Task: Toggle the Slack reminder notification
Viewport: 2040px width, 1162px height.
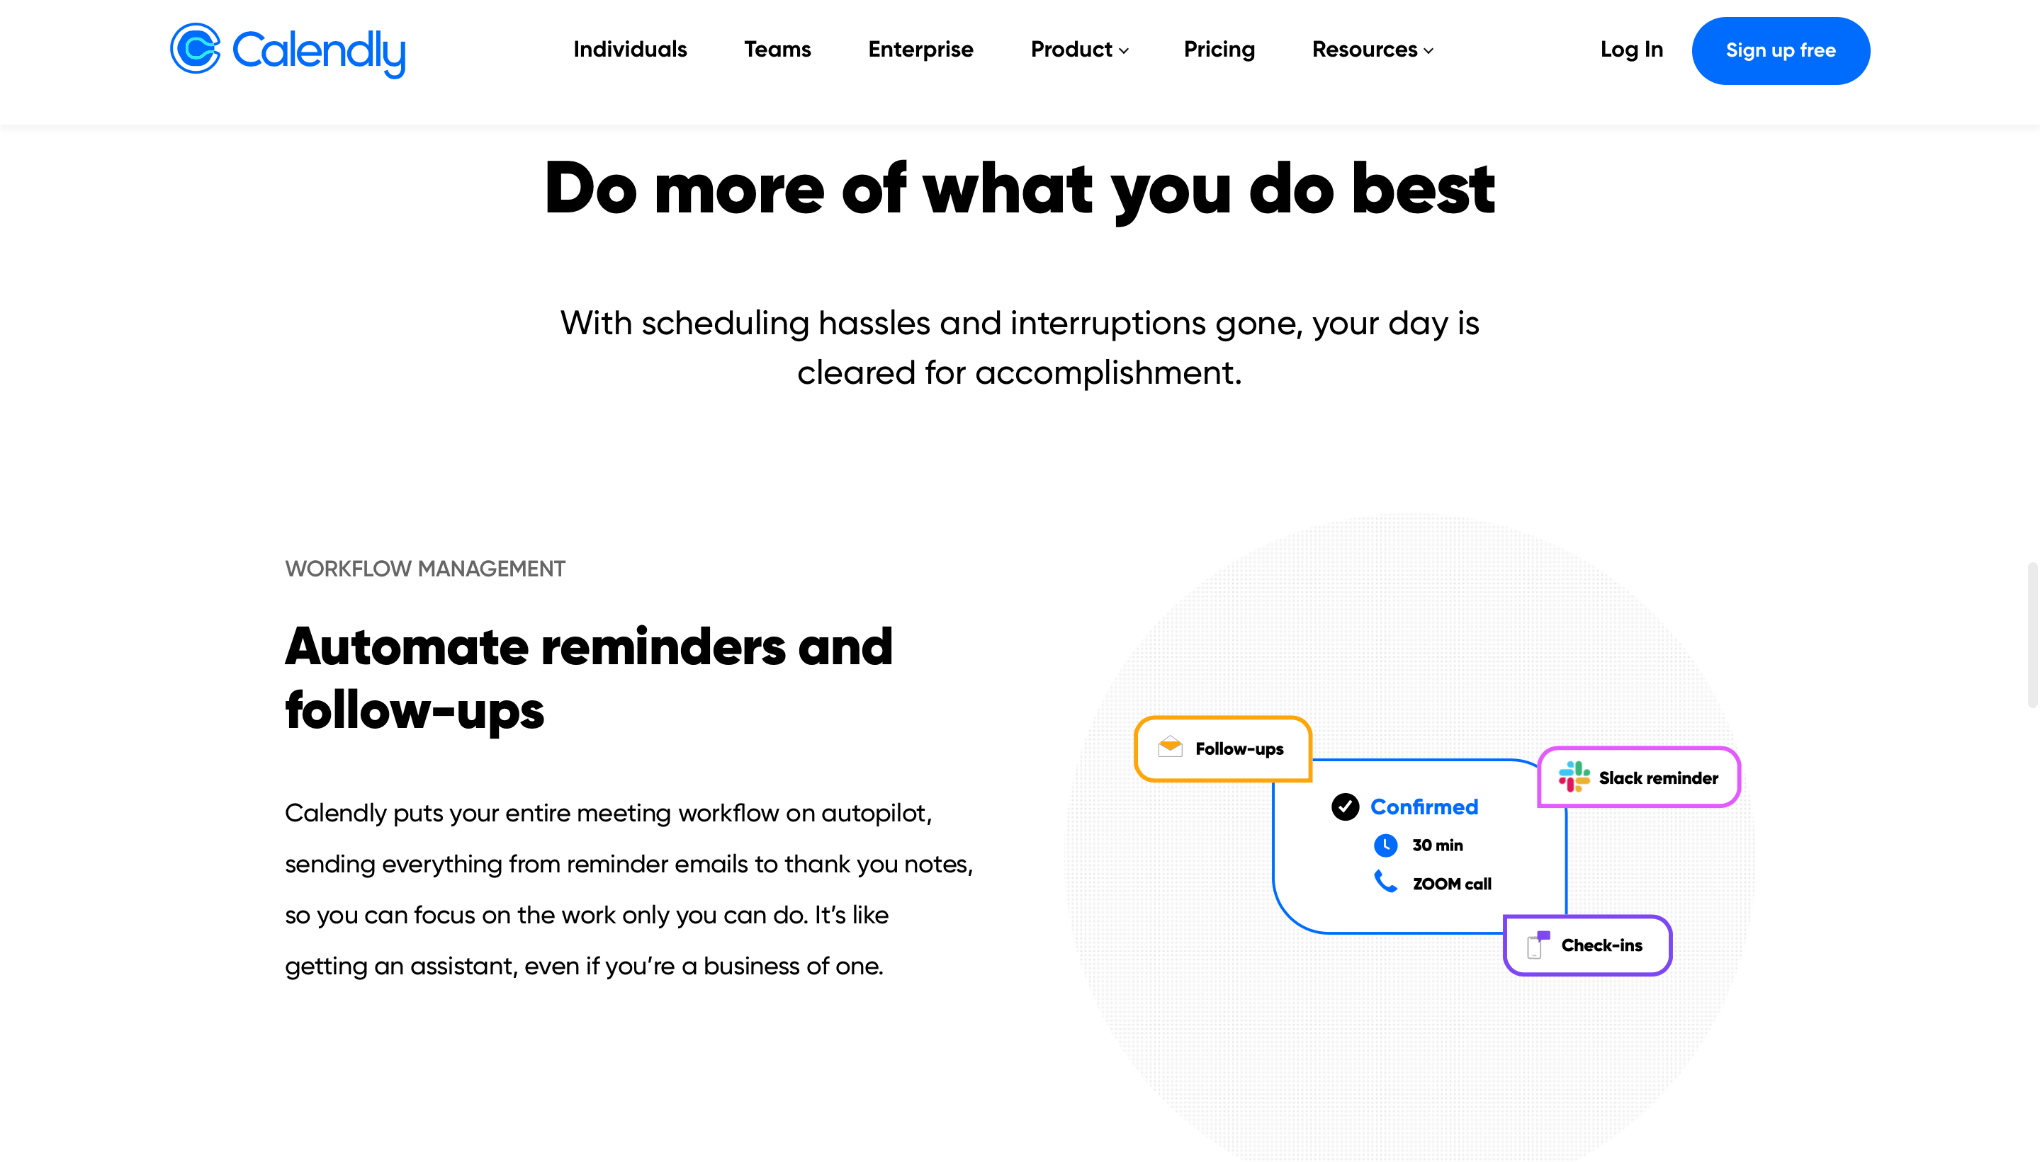Action: [x=1639, y=777]
